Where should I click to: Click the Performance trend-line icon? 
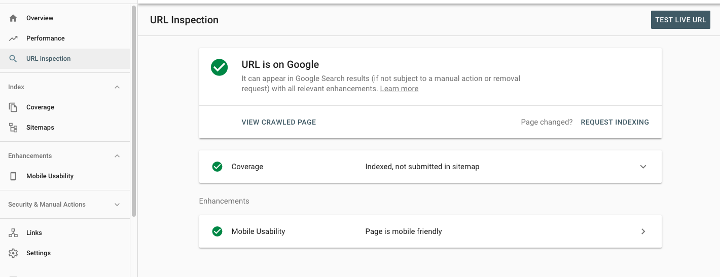(13, 38)
